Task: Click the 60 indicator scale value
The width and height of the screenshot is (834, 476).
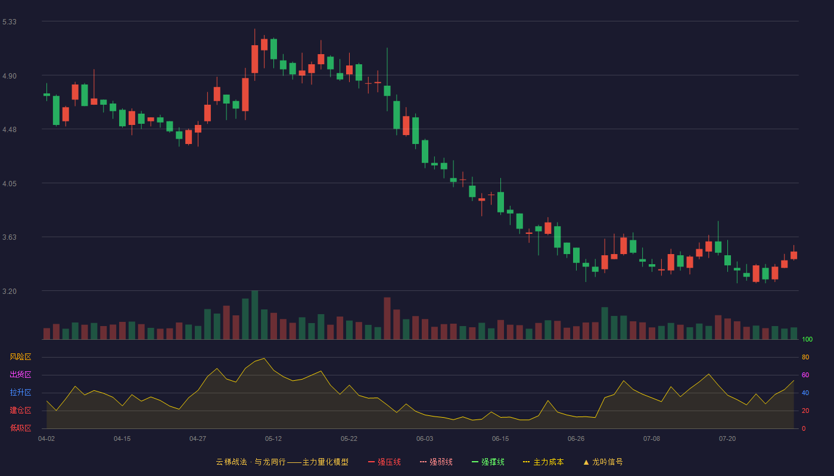Action: tap(805, 375)
